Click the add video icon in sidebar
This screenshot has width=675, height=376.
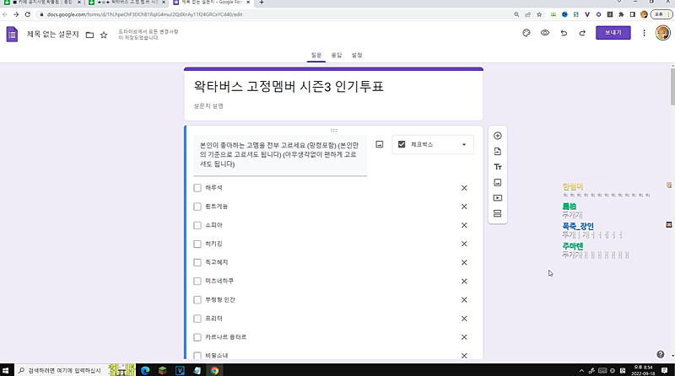coord(498,198)
